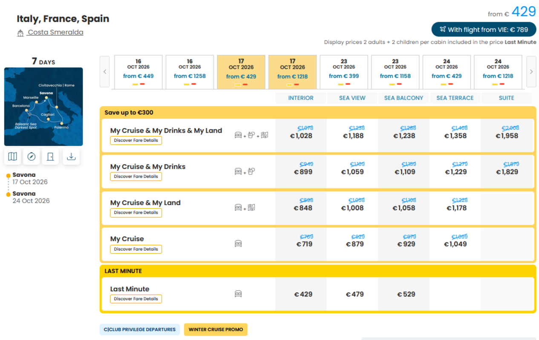Discover Fare Details for My Cruise & My Drinks & My Land
This screenshot has height=340, width=539.
coord(136,140)
